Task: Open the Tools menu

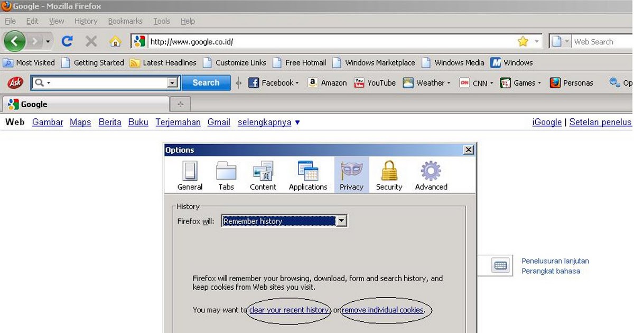Action: click(162, 21)
